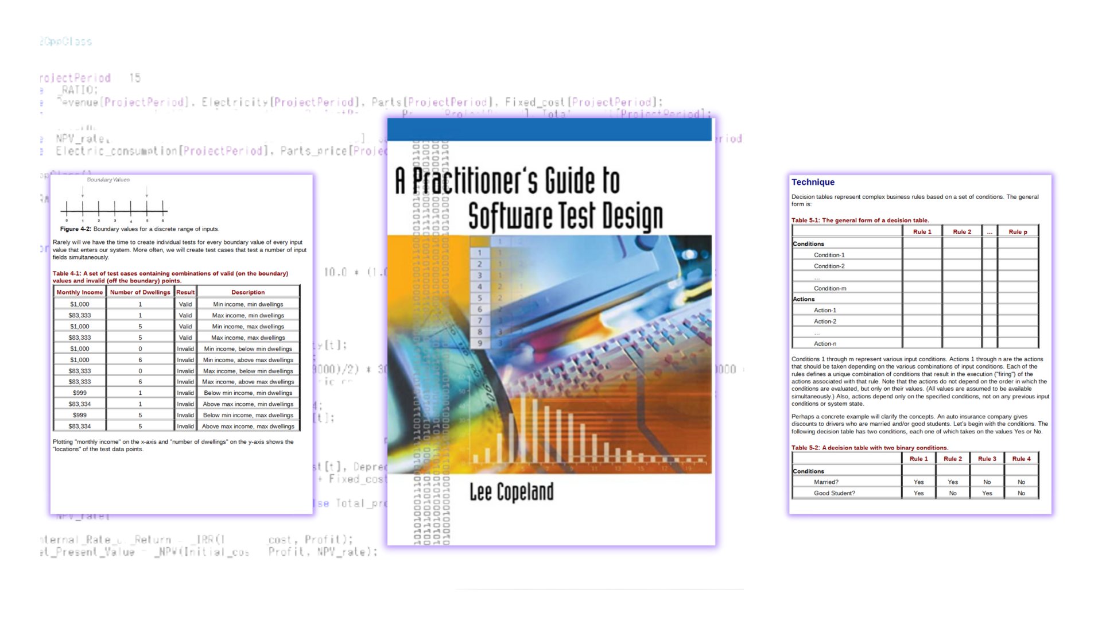Click the Lee Copeland author name
Viewport: 1102px width, 620px height.
511,492
